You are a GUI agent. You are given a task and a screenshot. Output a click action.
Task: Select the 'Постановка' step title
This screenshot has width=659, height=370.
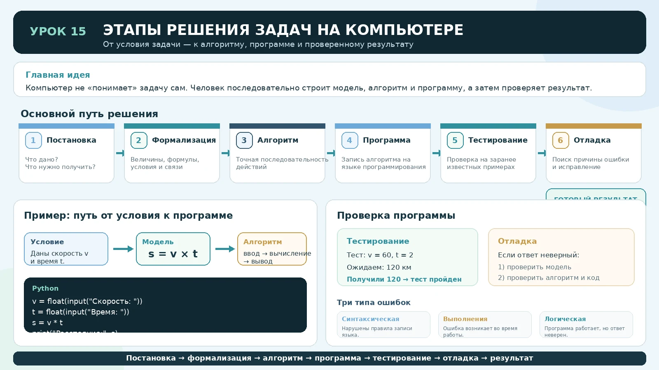pos(71,140)
